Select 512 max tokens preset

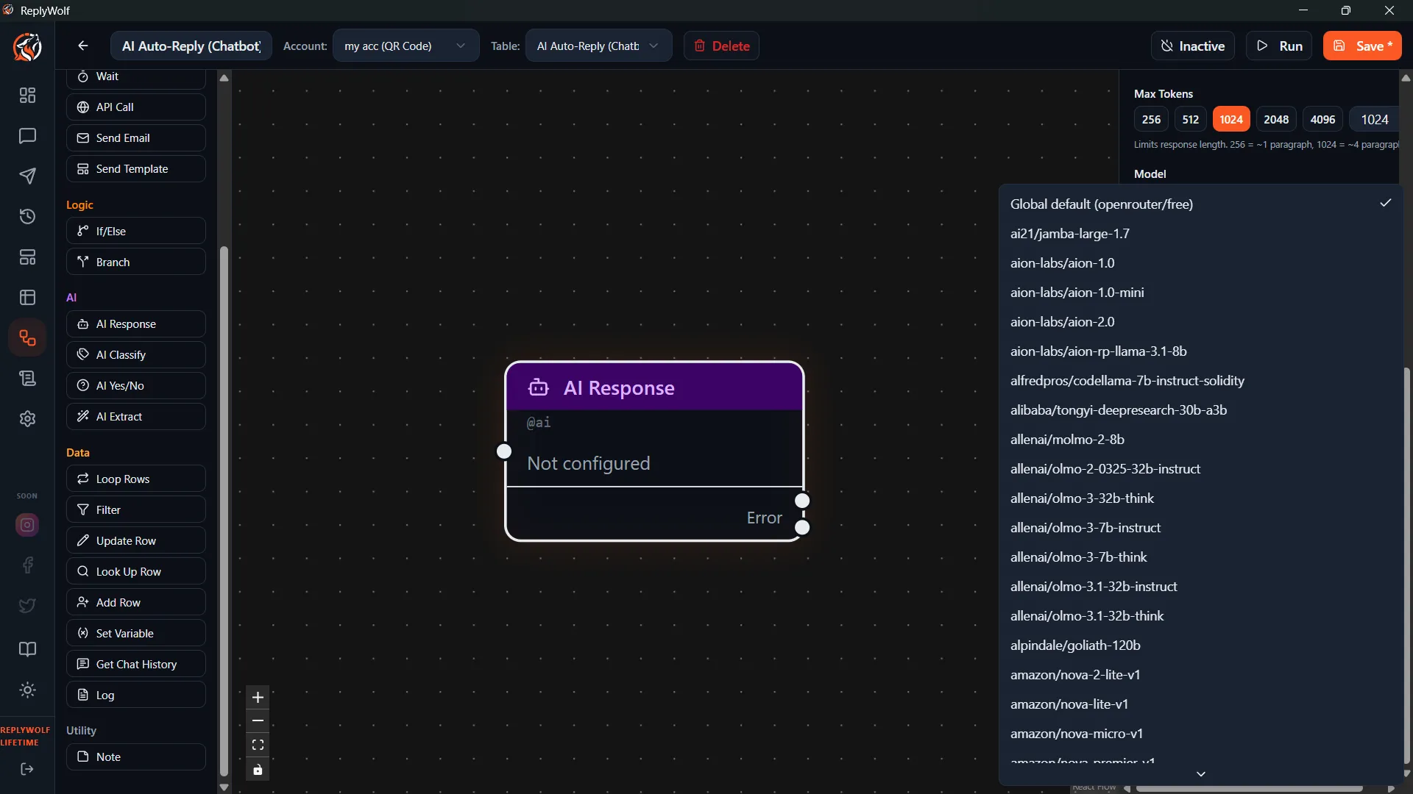click(x=1191, y=119)
